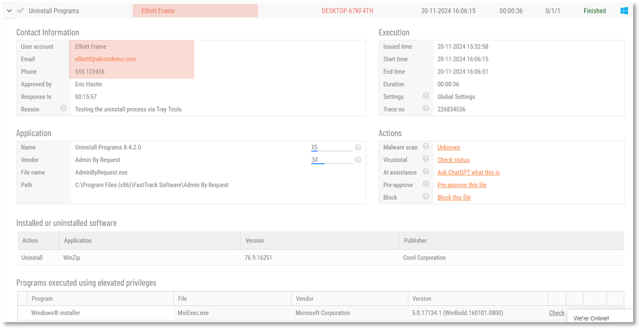Open the help icon next to Settings
640x329 pixels.
click(425, 96)
